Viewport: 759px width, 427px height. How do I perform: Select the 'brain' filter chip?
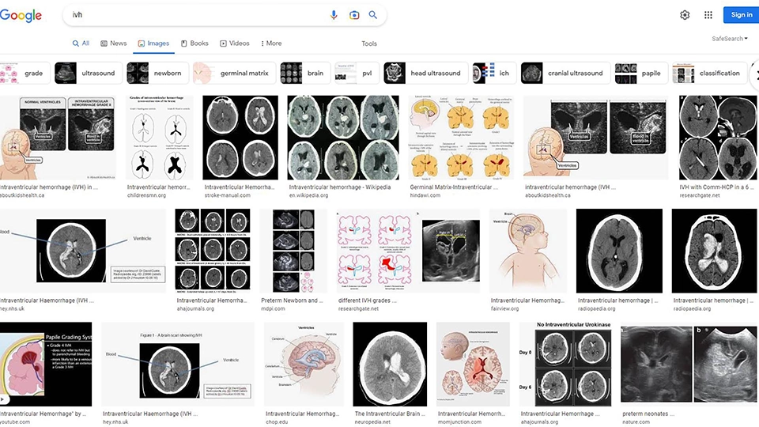pyautogui.click(x=305, y=73)
